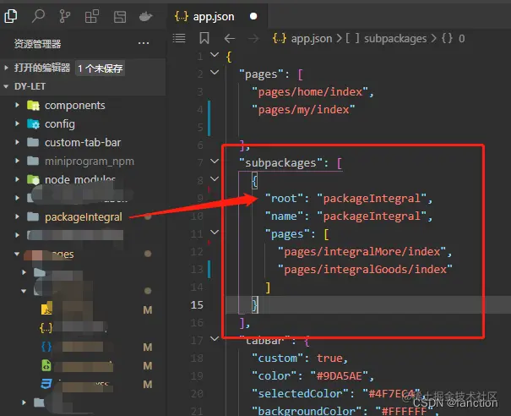Click the "pages/my/index" string
This screenshot has height=416, width=511.
click(x=303, y=110)
